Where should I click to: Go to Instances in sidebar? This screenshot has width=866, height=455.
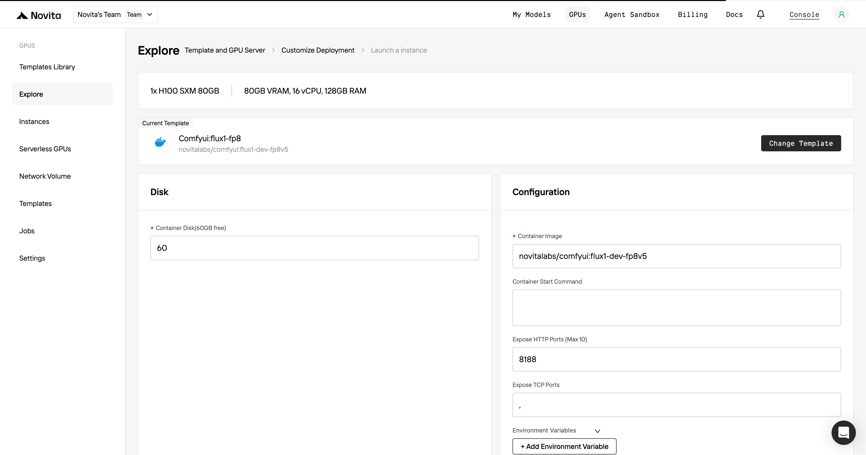coord(63,121)
